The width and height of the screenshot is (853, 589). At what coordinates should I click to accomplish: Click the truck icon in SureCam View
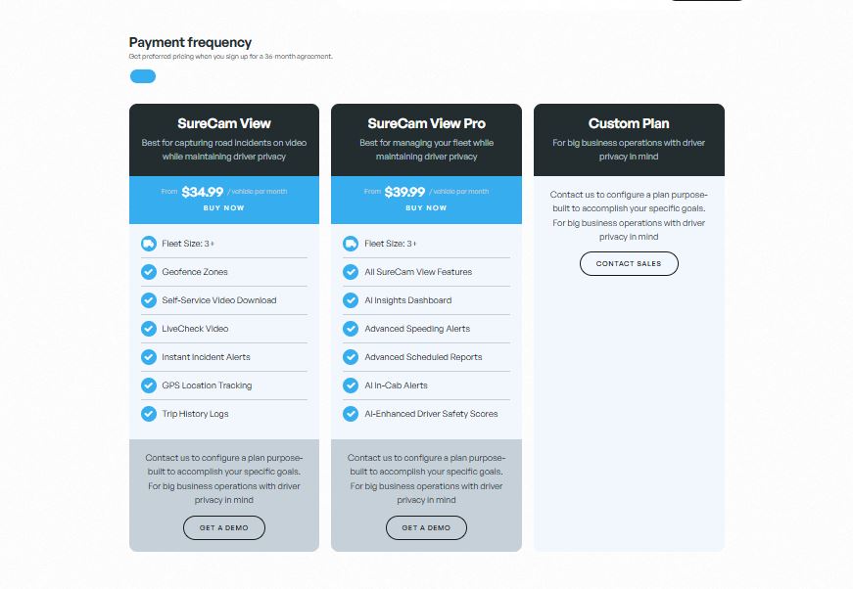pos(149,244)
